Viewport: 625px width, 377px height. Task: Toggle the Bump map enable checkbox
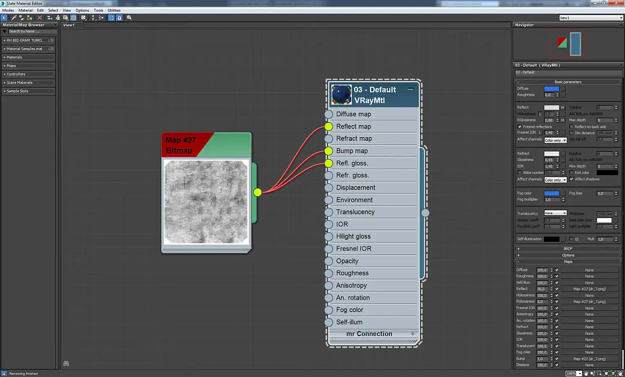pos(557,359)
